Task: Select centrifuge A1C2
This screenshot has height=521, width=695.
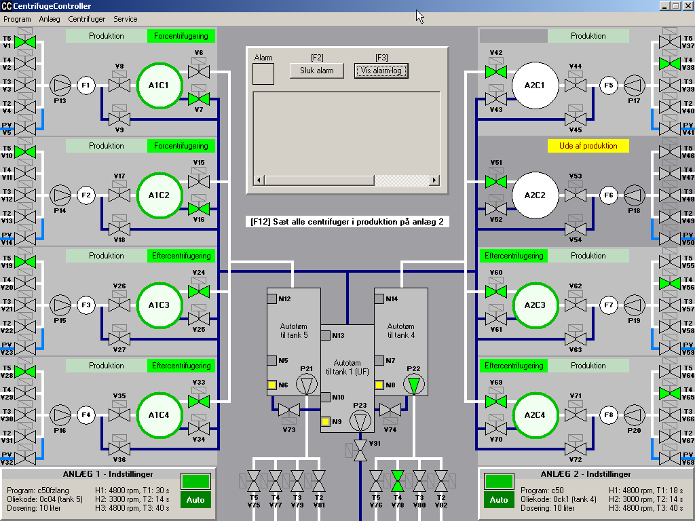Action: click(x=159, y=195)
